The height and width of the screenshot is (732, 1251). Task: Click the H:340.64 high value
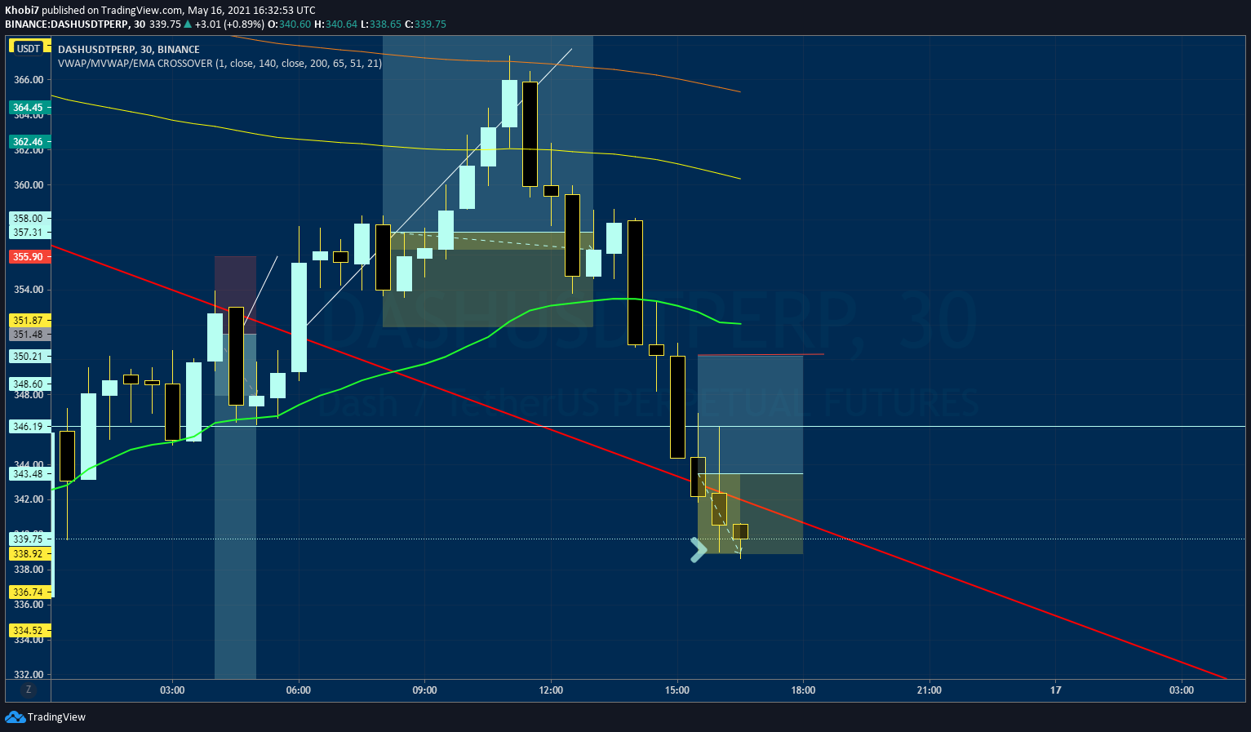(335, 24)
